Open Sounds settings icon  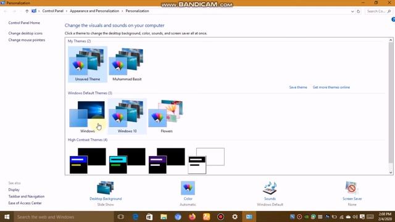point(270,187)
